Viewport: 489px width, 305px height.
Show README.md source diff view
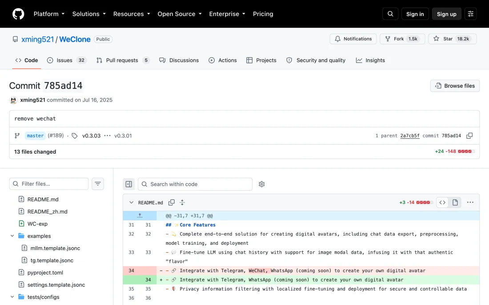442,203
